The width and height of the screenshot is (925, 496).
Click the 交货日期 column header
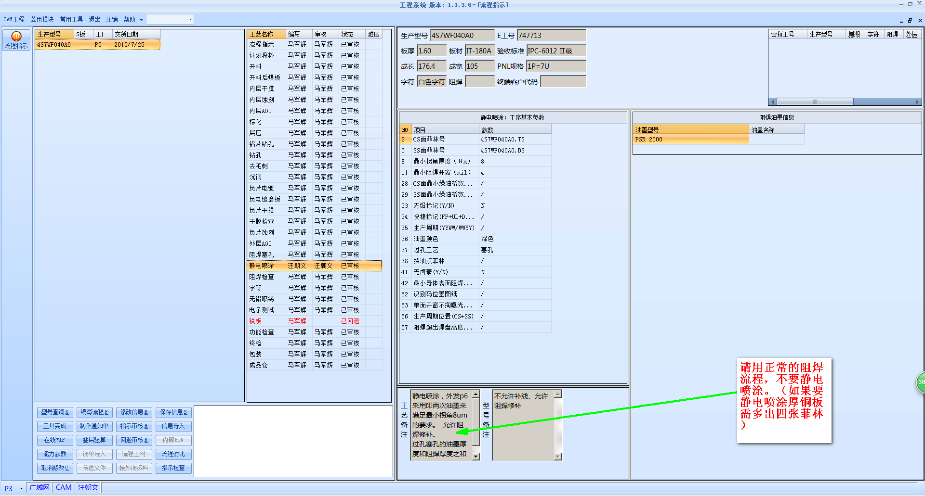click(136, 34)
